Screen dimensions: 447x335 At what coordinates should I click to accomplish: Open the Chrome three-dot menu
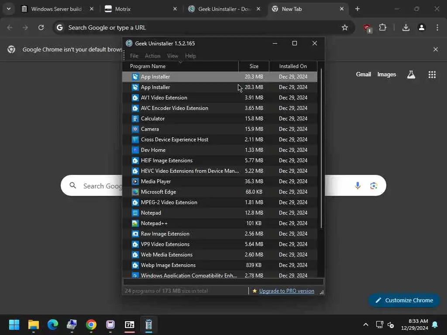pyautogui.click(x=437, y=27)
